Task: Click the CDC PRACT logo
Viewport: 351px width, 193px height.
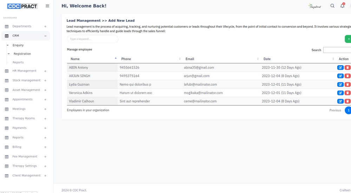Action: pyautogui.click(x=22, y=6)
